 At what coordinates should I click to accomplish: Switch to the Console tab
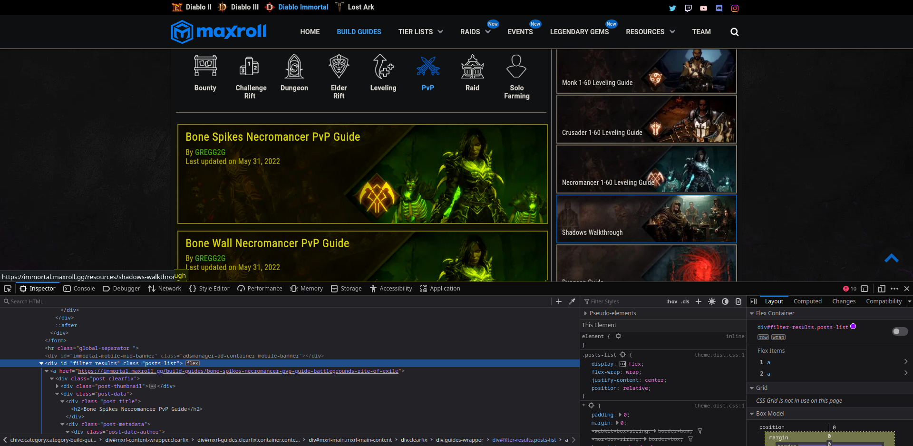pyautogui.click(x=79, y=289)
